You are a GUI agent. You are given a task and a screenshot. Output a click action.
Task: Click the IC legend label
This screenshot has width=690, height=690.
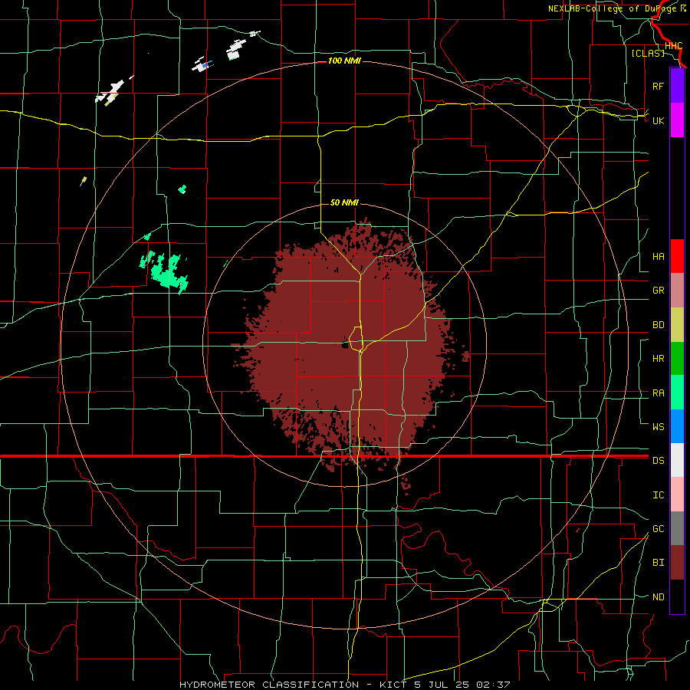coord(658,495)
